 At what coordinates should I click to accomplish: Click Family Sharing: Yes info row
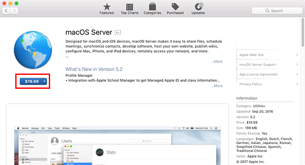[x=252, y=133]
